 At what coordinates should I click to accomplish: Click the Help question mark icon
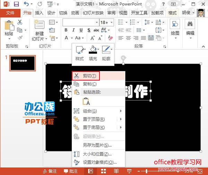click(163, 4)
